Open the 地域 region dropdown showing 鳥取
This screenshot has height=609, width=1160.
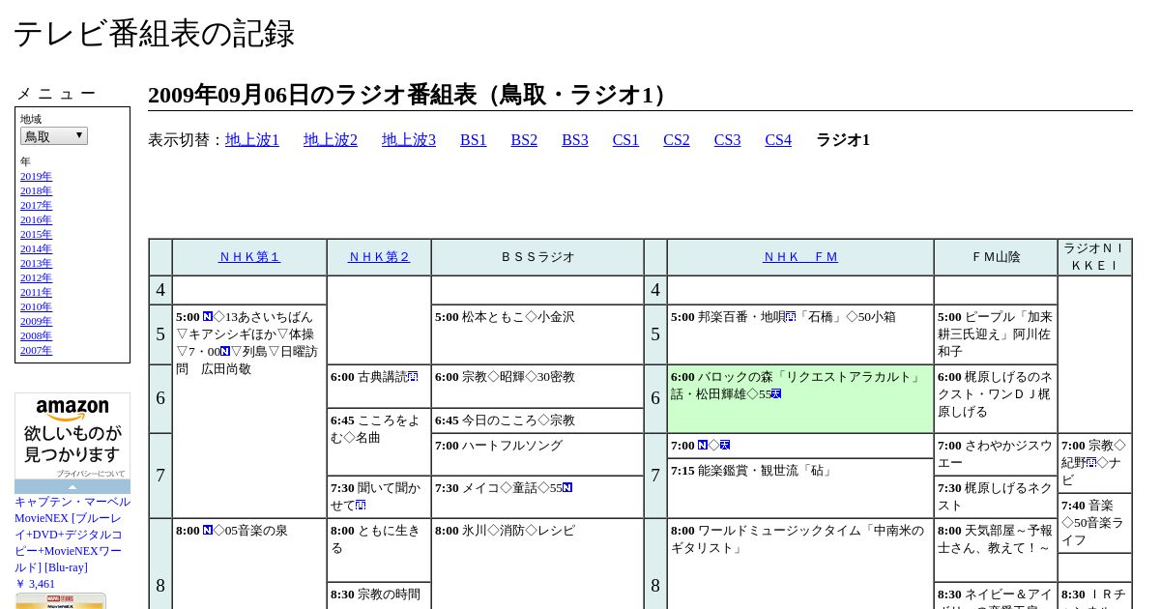coord(54,136)
